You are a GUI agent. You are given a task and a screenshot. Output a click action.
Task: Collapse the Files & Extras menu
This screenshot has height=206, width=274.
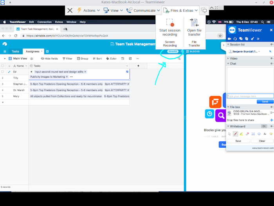[180, 11]
